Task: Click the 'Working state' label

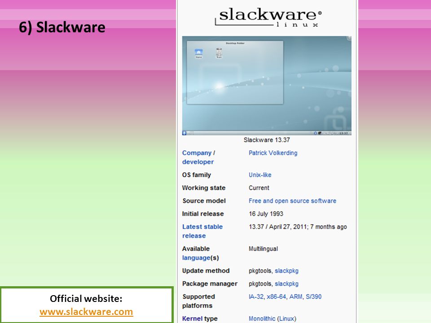Action: point(204,188)
